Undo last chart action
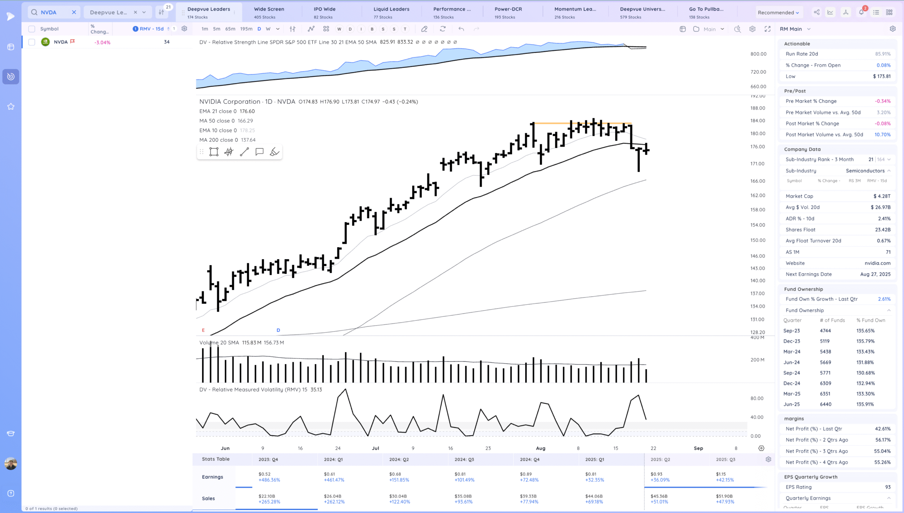This screenshot has height=513, width=904. [461, 29]
